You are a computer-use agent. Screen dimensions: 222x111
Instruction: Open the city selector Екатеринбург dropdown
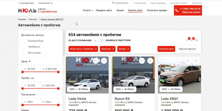tap(121, 3)
